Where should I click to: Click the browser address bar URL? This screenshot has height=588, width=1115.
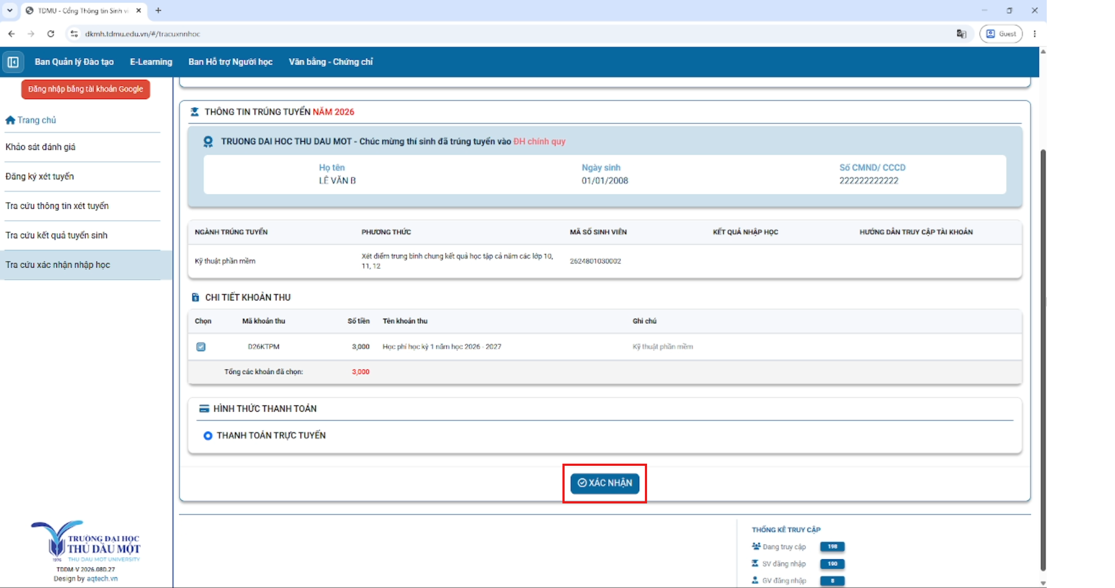(x=143, y=34)
